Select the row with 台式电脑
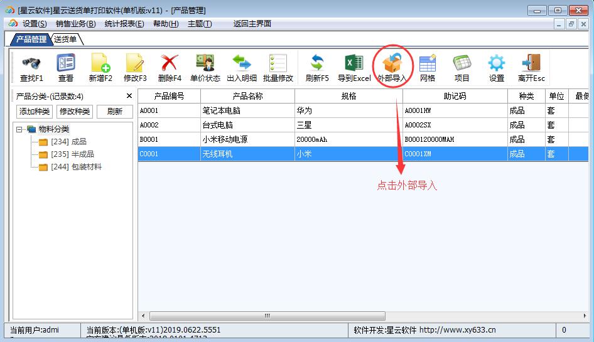 coord(363,125)
